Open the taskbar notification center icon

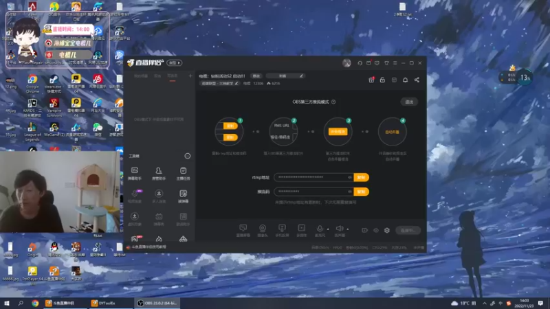click(x=540, y=303)
